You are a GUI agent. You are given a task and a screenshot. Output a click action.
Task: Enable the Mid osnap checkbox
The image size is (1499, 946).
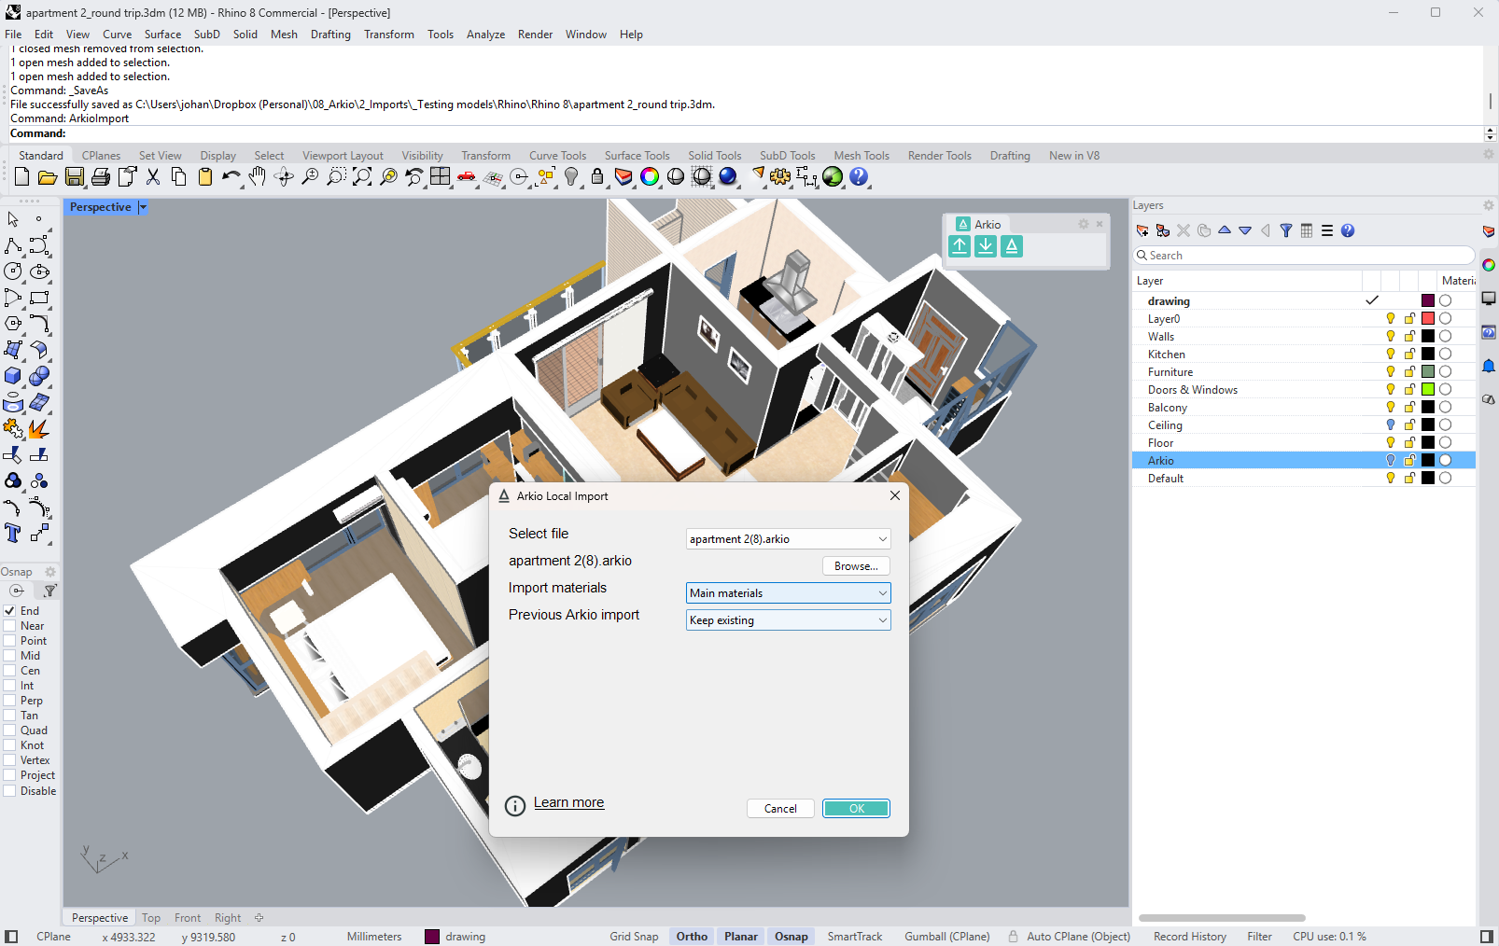[x=9, y=656]
